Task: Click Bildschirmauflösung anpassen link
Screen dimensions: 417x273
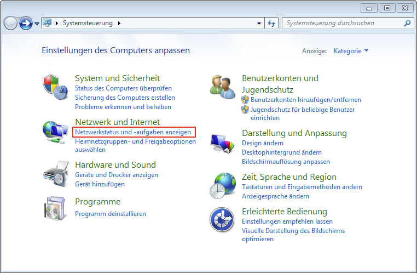Action: point(286,162)
